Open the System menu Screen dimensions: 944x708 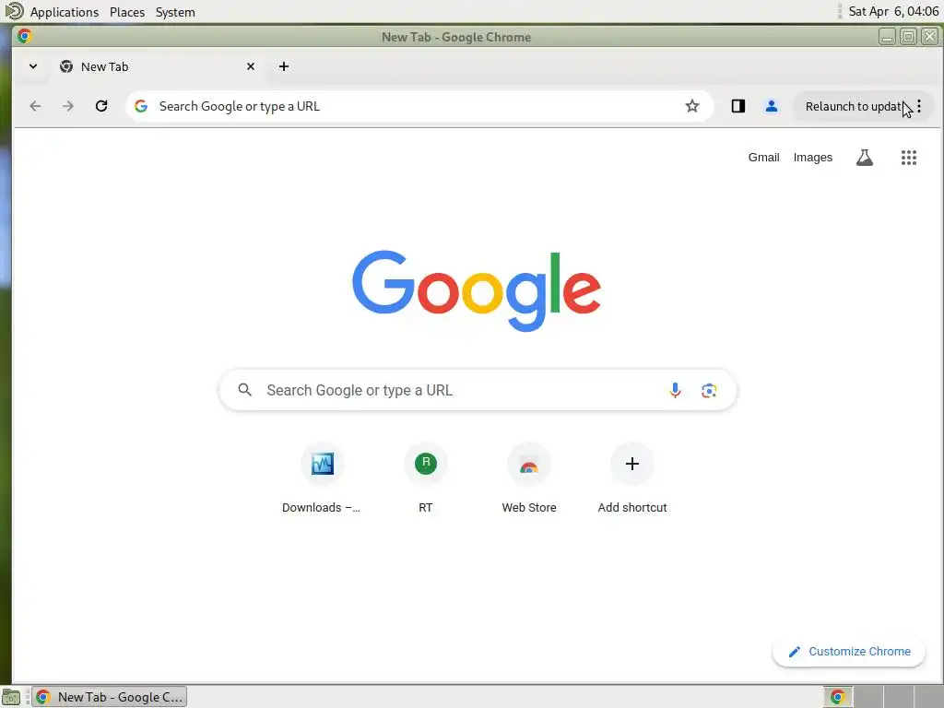point(175,12)
